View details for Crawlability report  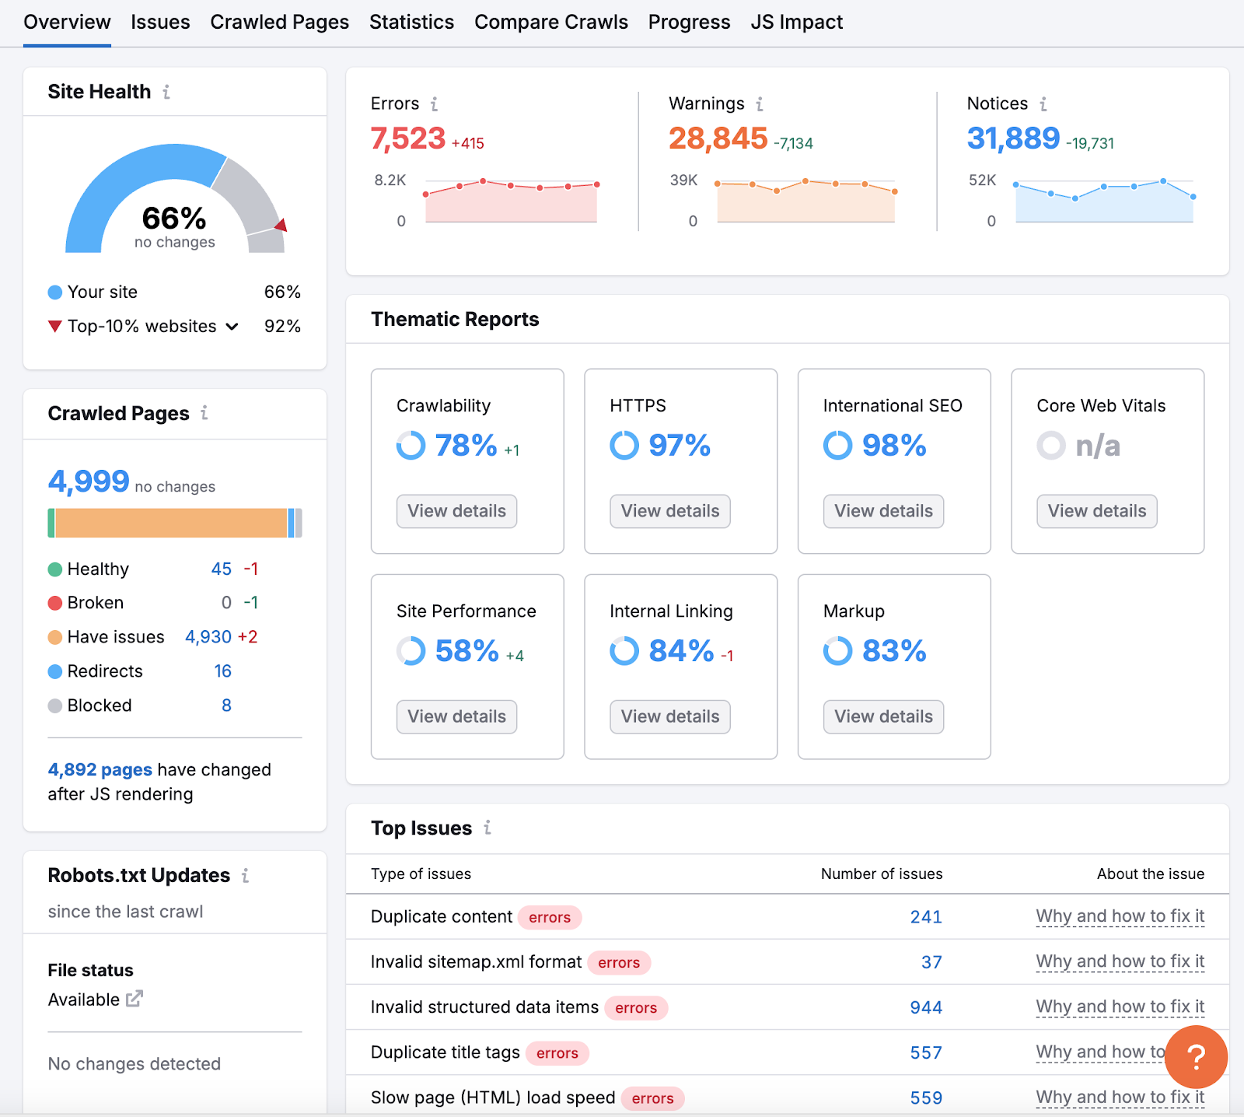(x=457, y=511)
